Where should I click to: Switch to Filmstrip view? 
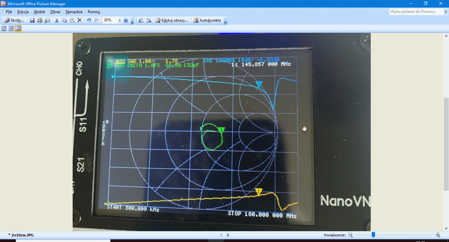[x=11, y=29]
